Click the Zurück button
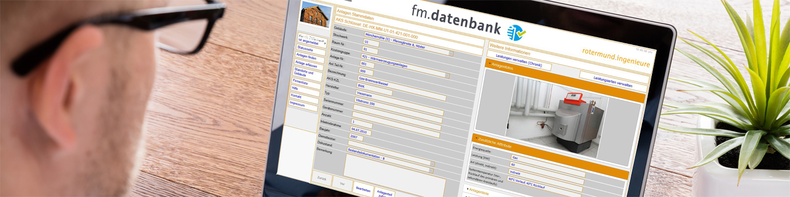790x197 pixels. tap(322, 179)
